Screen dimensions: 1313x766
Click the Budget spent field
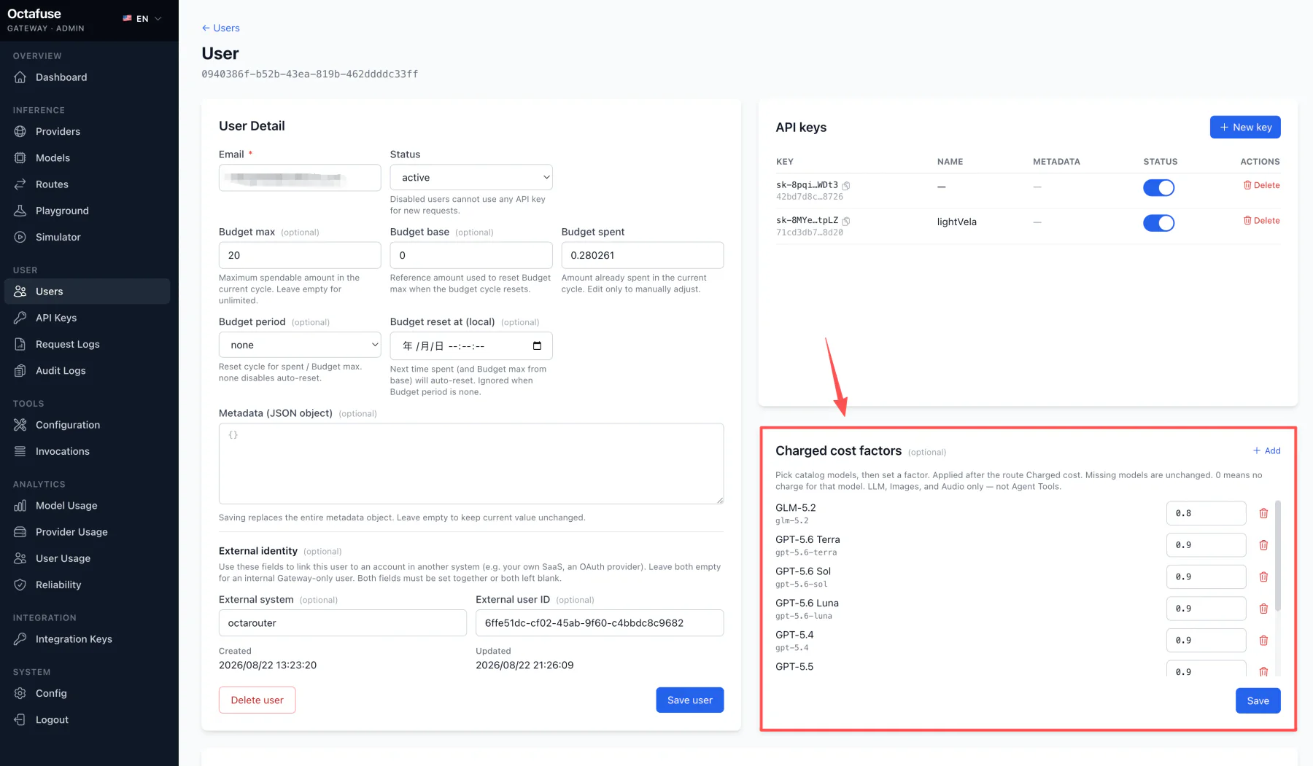(643, 255)
